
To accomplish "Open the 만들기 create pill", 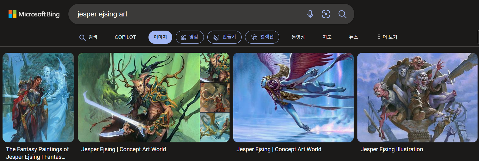I will point(224,37).
